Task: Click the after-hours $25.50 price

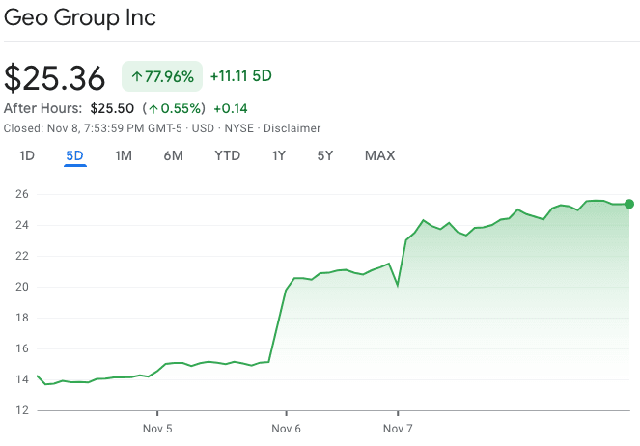Action: pos(111,109)
